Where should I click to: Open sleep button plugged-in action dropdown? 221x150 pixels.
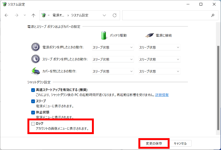pos(159,59)
